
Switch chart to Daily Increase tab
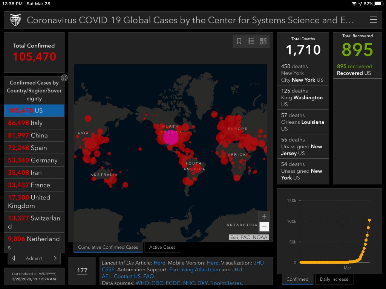[x=334, y=279]
